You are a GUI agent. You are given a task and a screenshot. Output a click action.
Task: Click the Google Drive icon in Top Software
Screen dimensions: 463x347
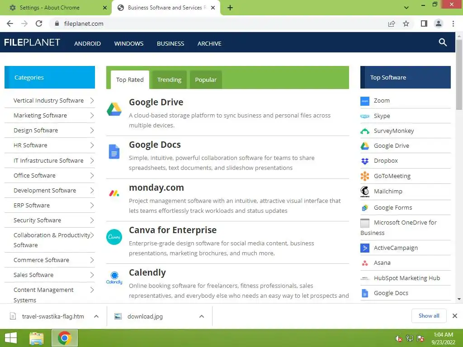tap(365, 146)
